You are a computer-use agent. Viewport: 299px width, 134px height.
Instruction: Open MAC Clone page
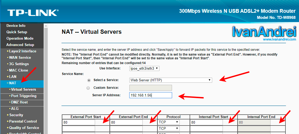[x=18, y=70]
